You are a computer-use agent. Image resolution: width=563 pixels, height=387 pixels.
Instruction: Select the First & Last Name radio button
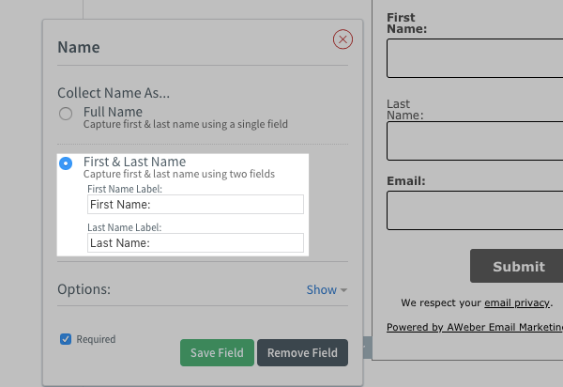(66, 163)
